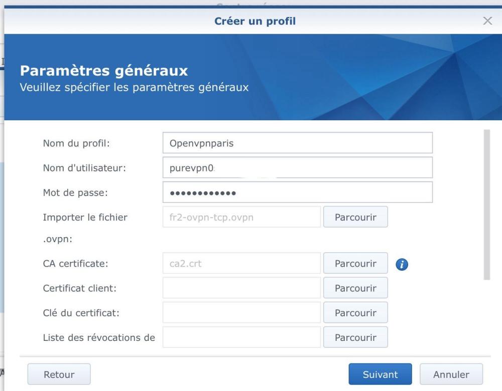Screen dimensions: 502x391
Task: Click the Annuler button
Action: coord(451,374)
